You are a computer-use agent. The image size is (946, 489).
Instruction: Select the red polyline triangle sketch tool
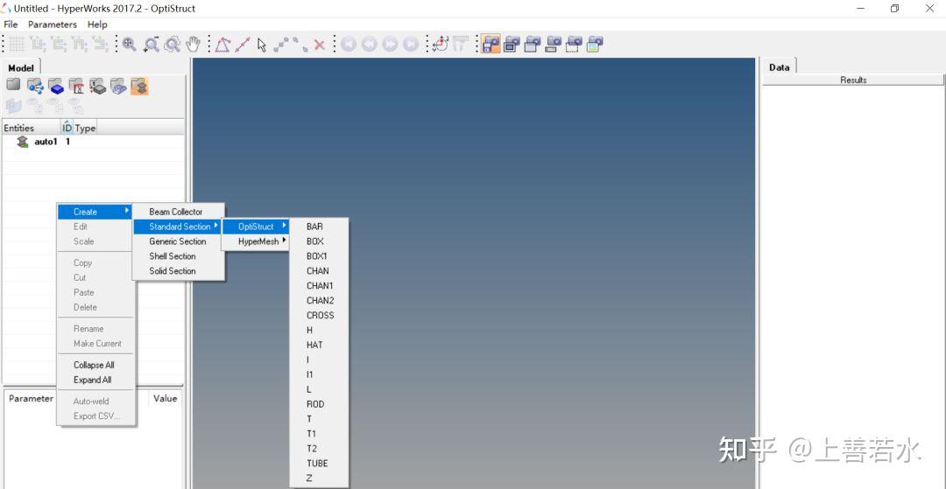coord(222,45)
